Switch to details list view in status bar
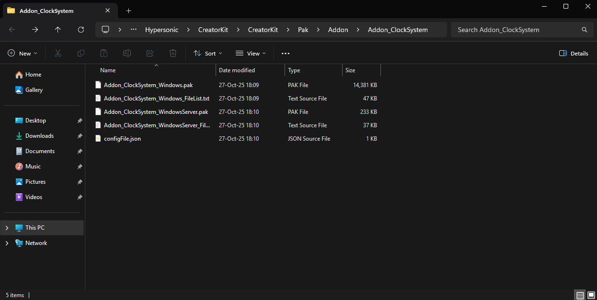 pyautogui.click(x=580, y=295)
